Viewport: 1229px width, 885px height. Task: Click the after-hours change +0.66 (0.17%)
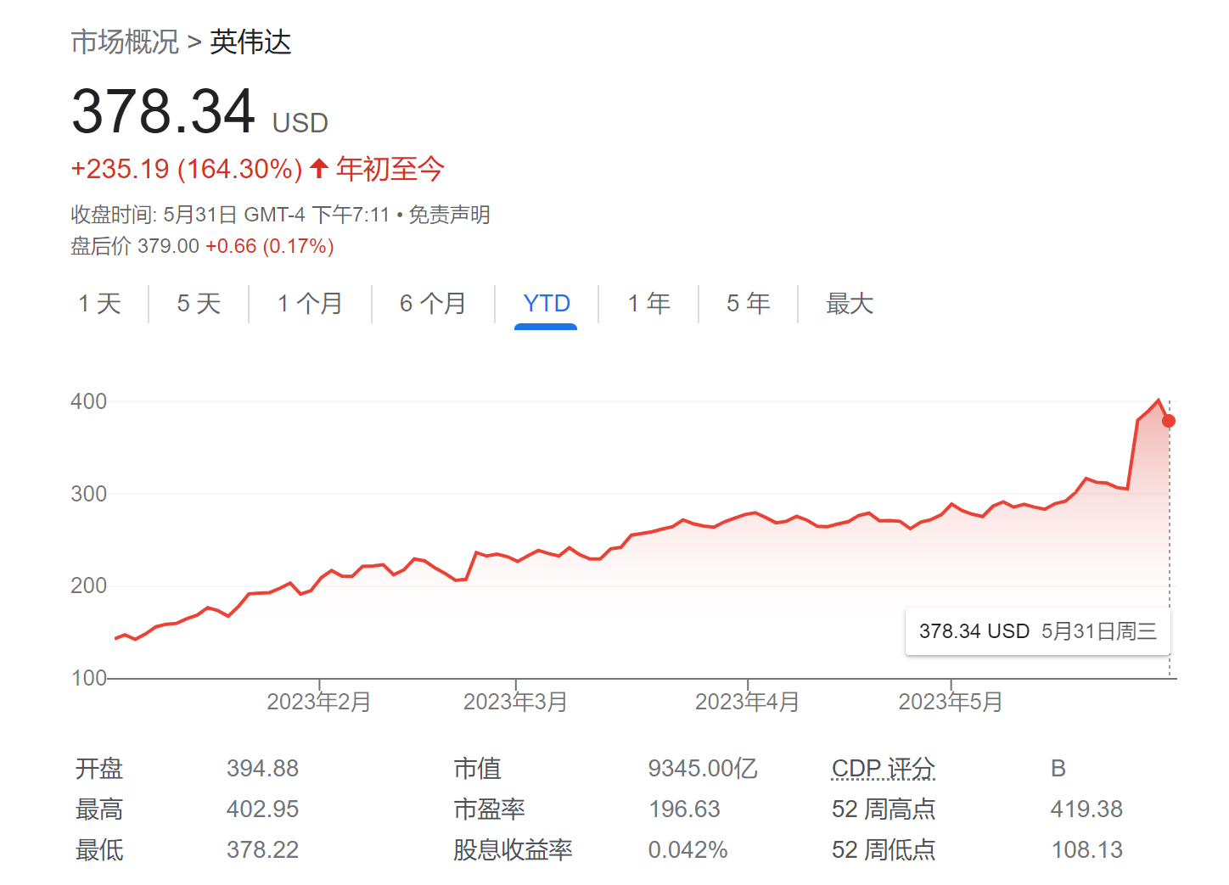(269, 246)
